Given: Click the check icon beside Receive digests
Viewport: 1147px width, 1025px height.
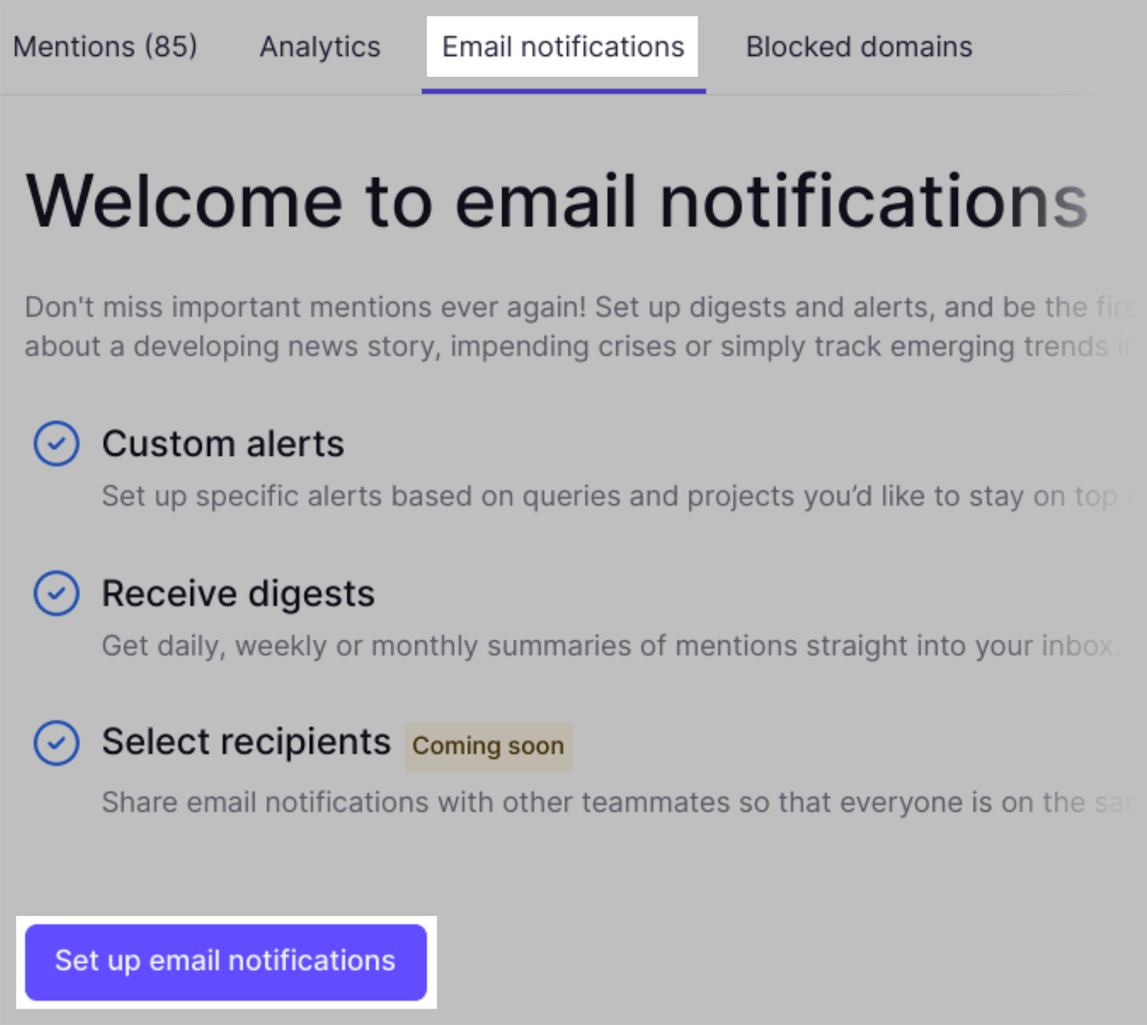Looking at the screenshot, I should point(57,593).
